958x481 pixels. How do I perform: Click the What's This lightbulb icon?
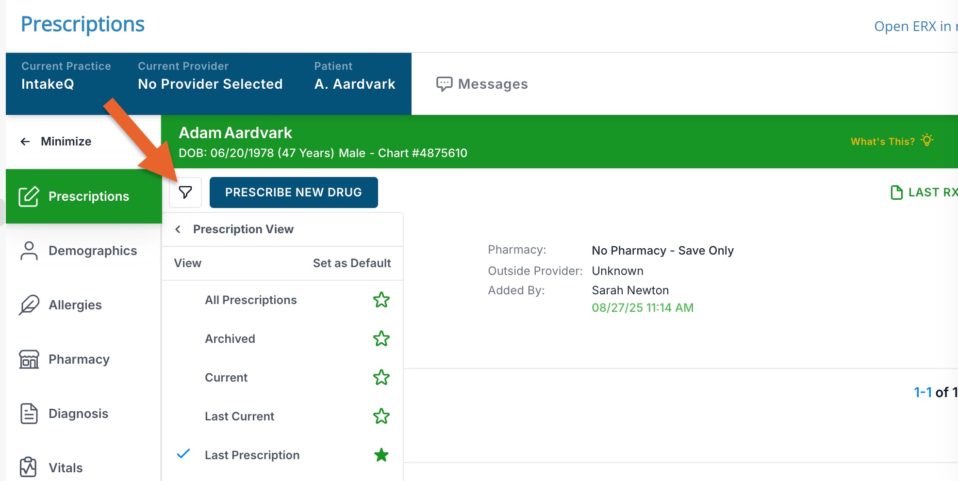tap(927, 141)
